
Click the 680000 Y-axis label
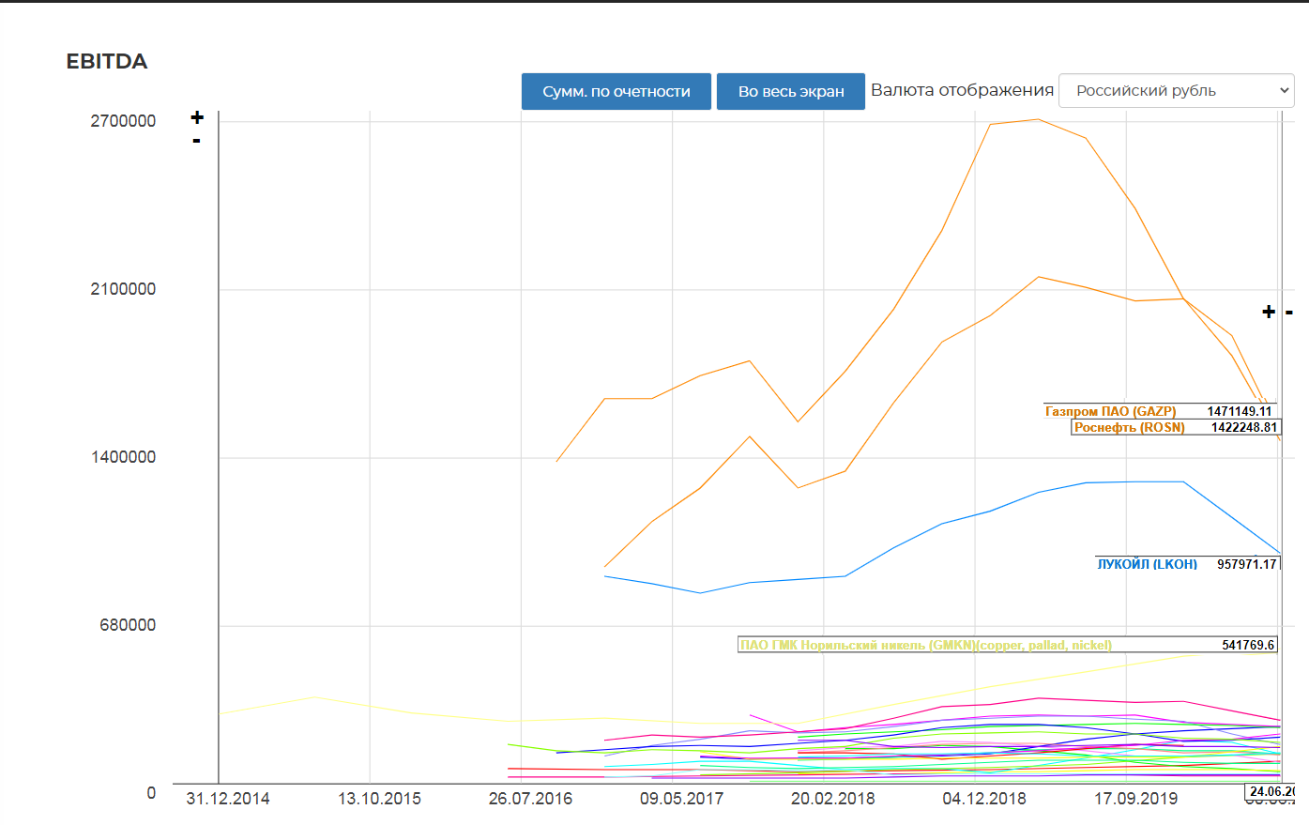point(128,625)
